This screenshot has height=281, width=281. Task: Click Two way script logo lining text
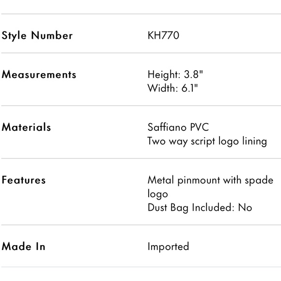[x=207, y=141]
